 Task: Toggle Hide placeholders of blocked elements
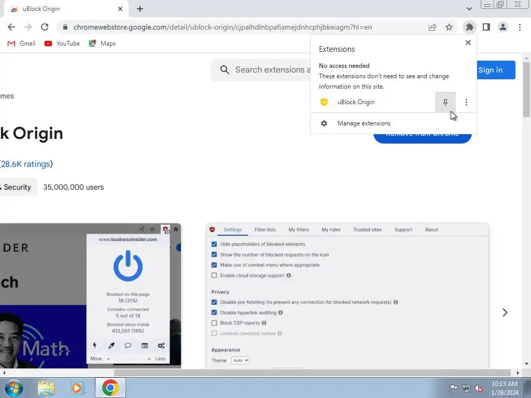214,244
